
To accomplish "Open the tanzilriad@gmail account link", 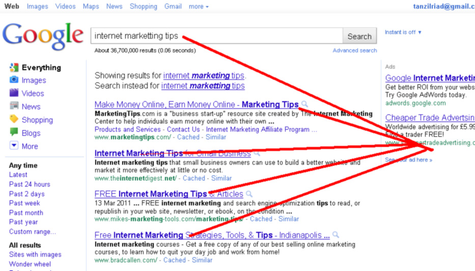I will point(444,6).
